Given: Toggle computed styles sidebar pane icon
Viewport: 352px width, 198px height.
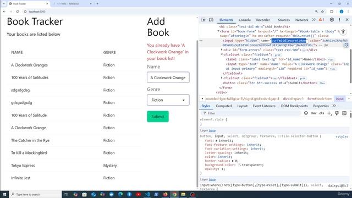Looking at the screenshot, I should (344, 113).
